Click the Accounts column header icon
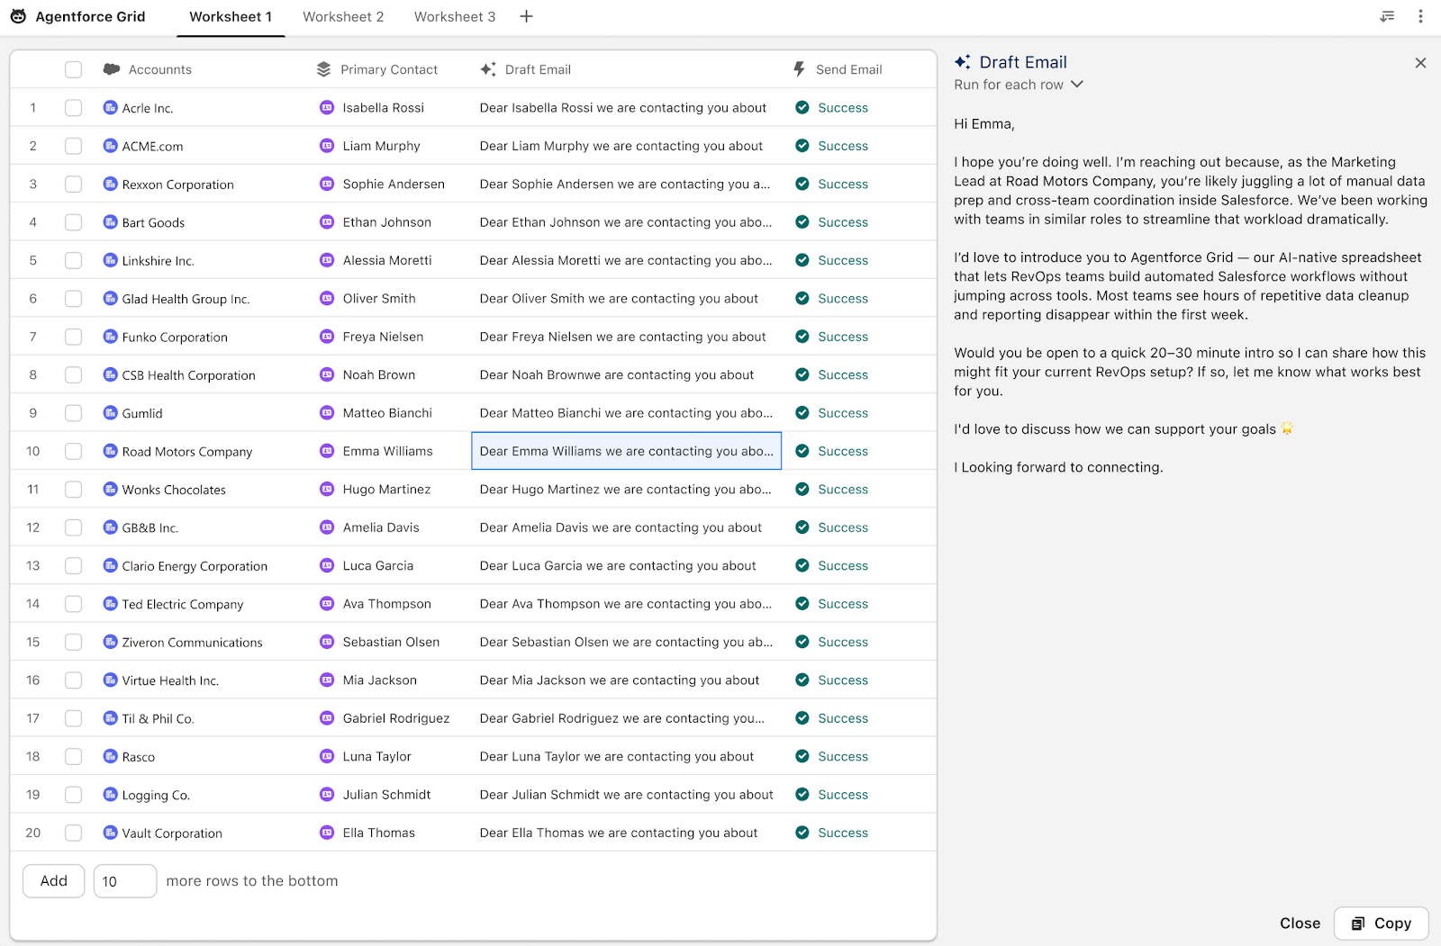 (x=112, y=69)
